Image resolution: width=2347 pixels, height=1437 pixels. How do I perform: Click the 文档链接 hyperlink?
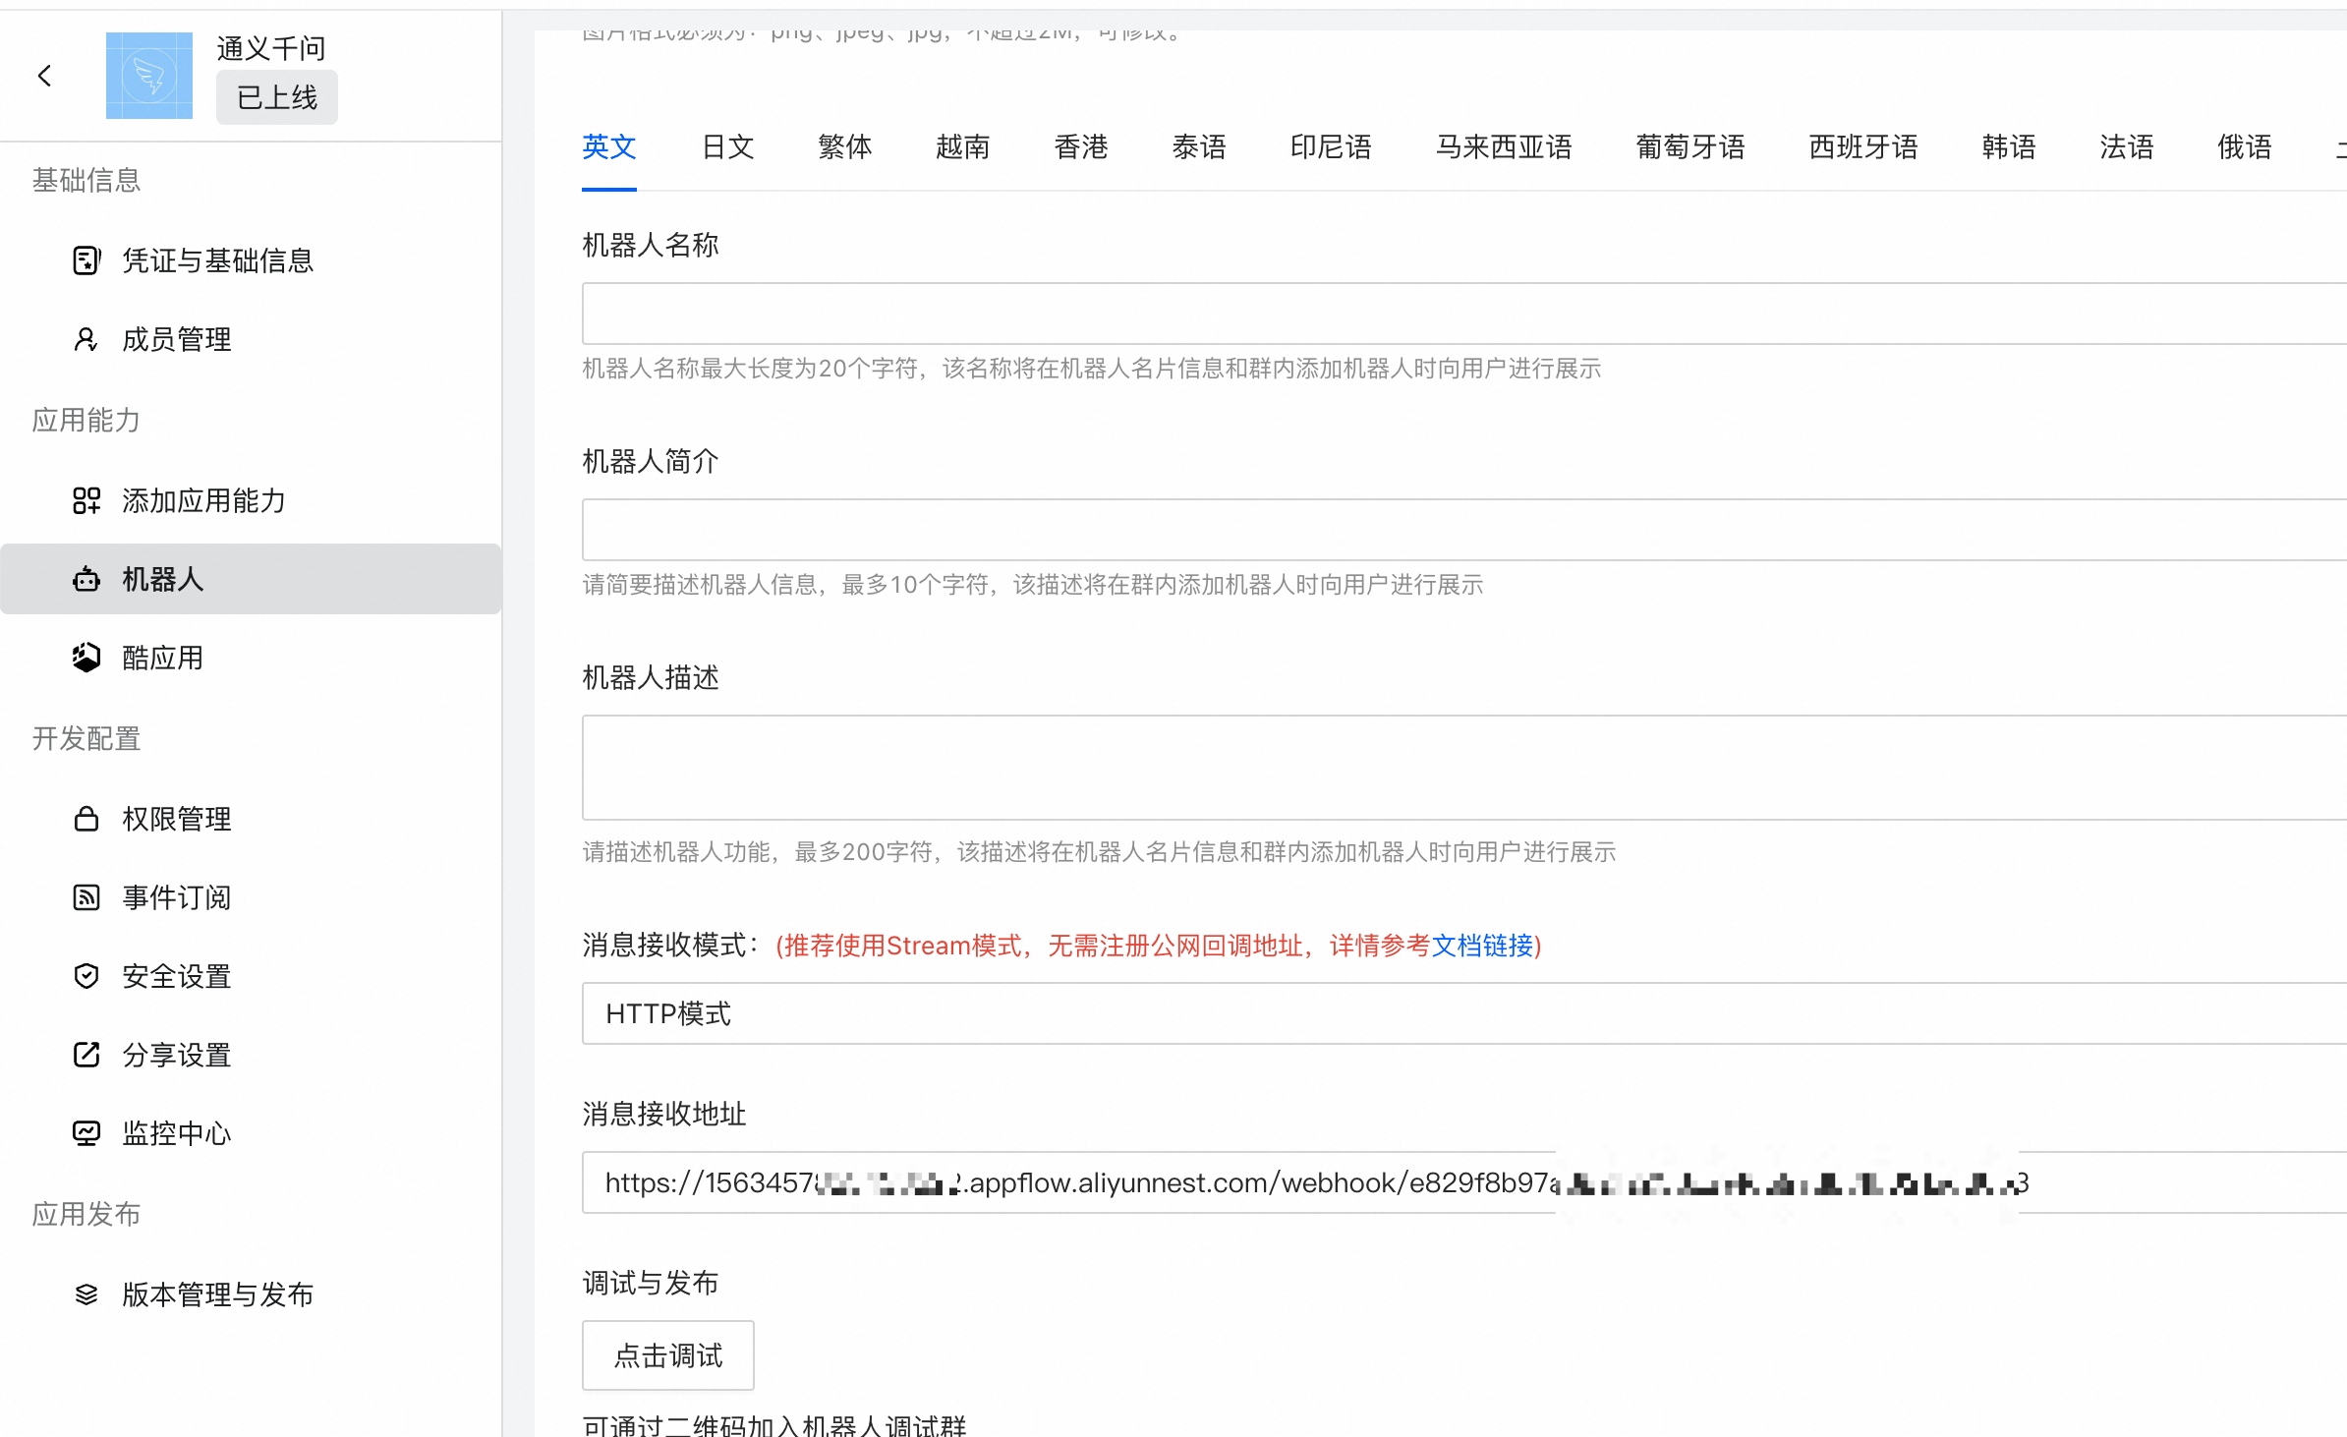[x=1482, y=946]
